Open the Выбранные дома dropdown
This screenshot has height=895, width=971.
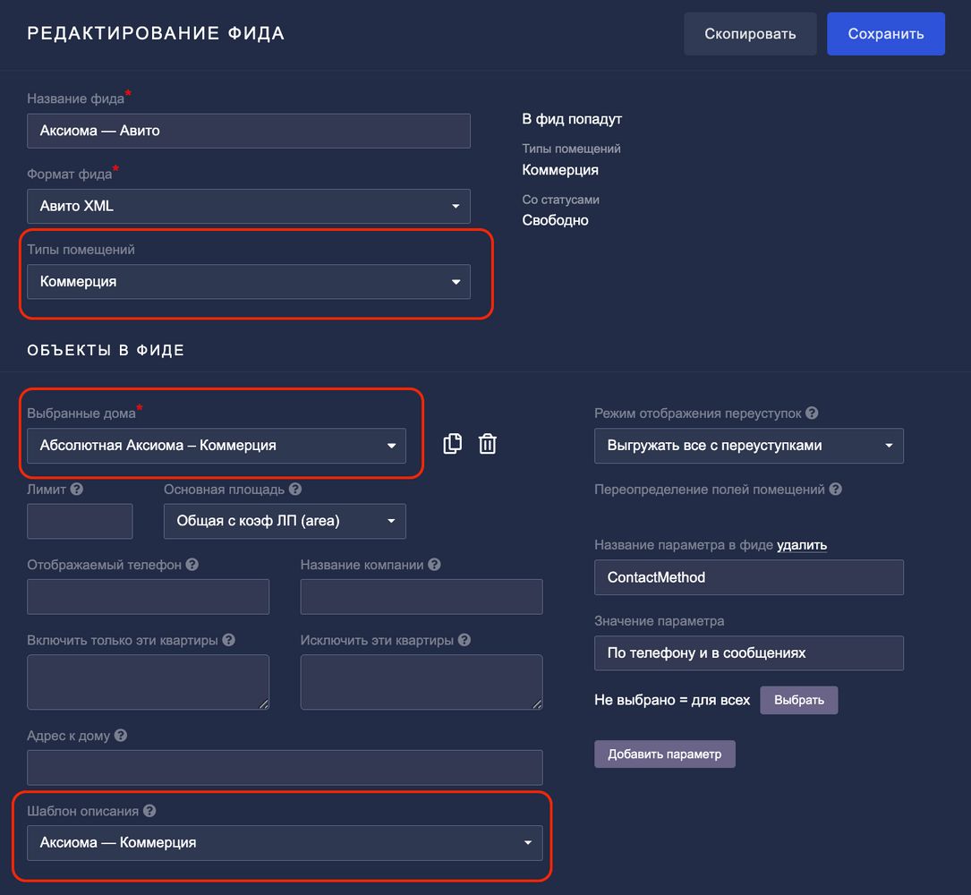(x=216, y=446)
